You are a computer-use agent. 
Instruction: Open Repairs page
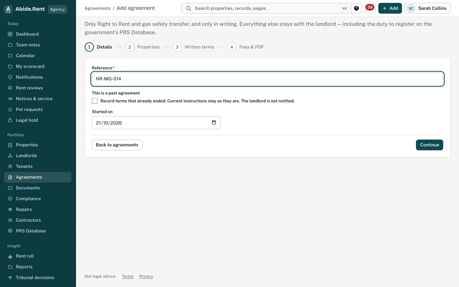pos(38,210)
